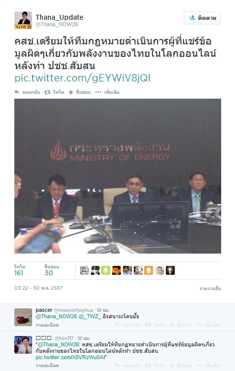
Task: Open the Thana_Update profile avatar
Action: click(23, 20)
